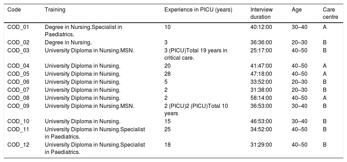Click the COD_09 code cell
This screenshot has width=347, height=162.
[x=17, y=105]
